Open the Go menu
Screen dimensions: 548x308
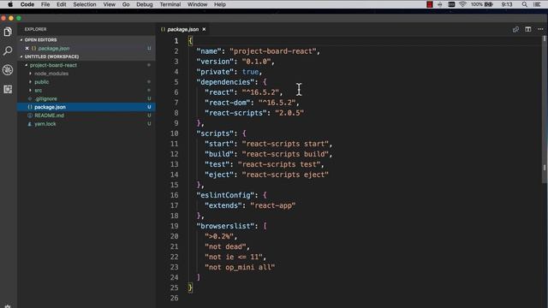126,4
